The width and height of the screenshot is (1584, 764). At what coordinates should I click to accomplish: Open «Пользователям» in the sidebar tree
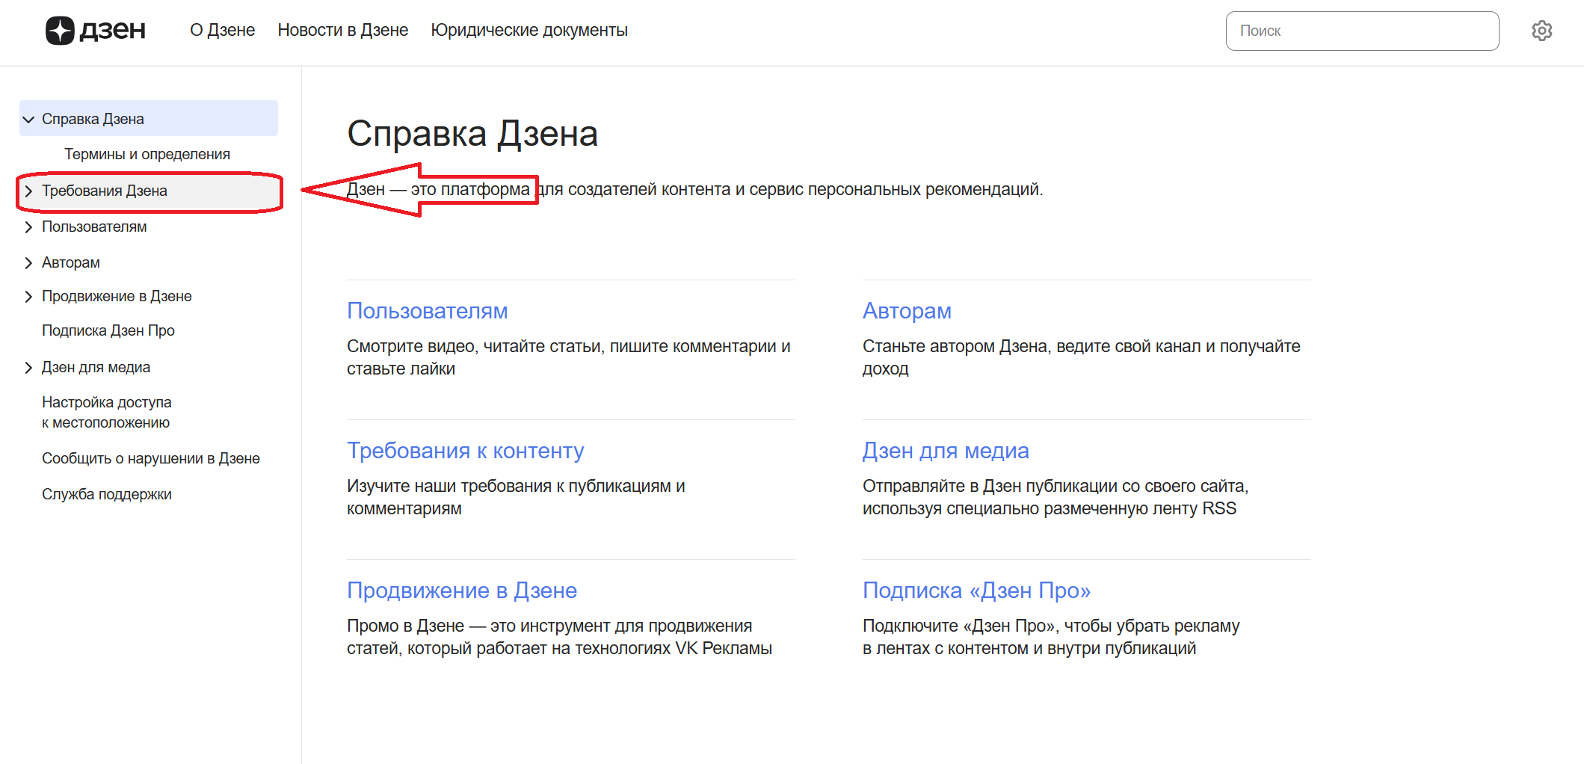click(94, 227)
